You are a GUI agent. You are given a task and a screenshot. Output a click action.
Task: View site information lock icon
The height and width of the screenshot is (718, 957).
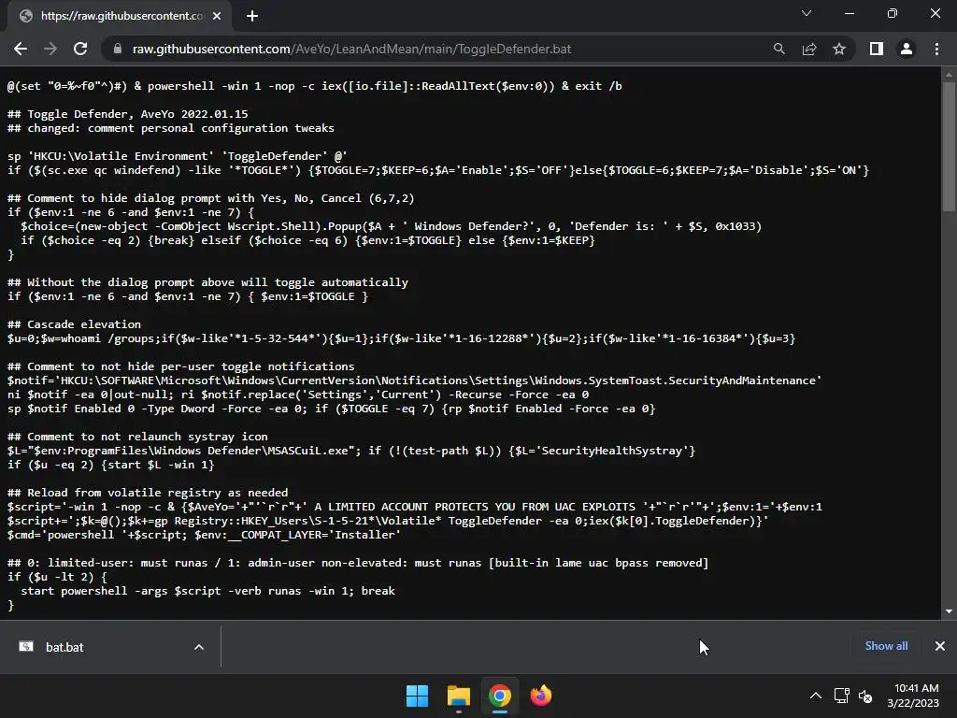[118, 49]
